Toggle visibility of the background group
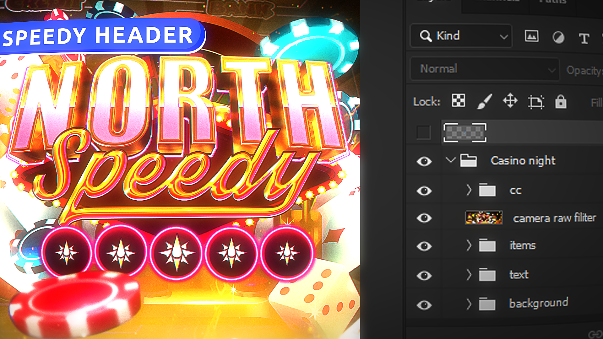 coord(424,303)
